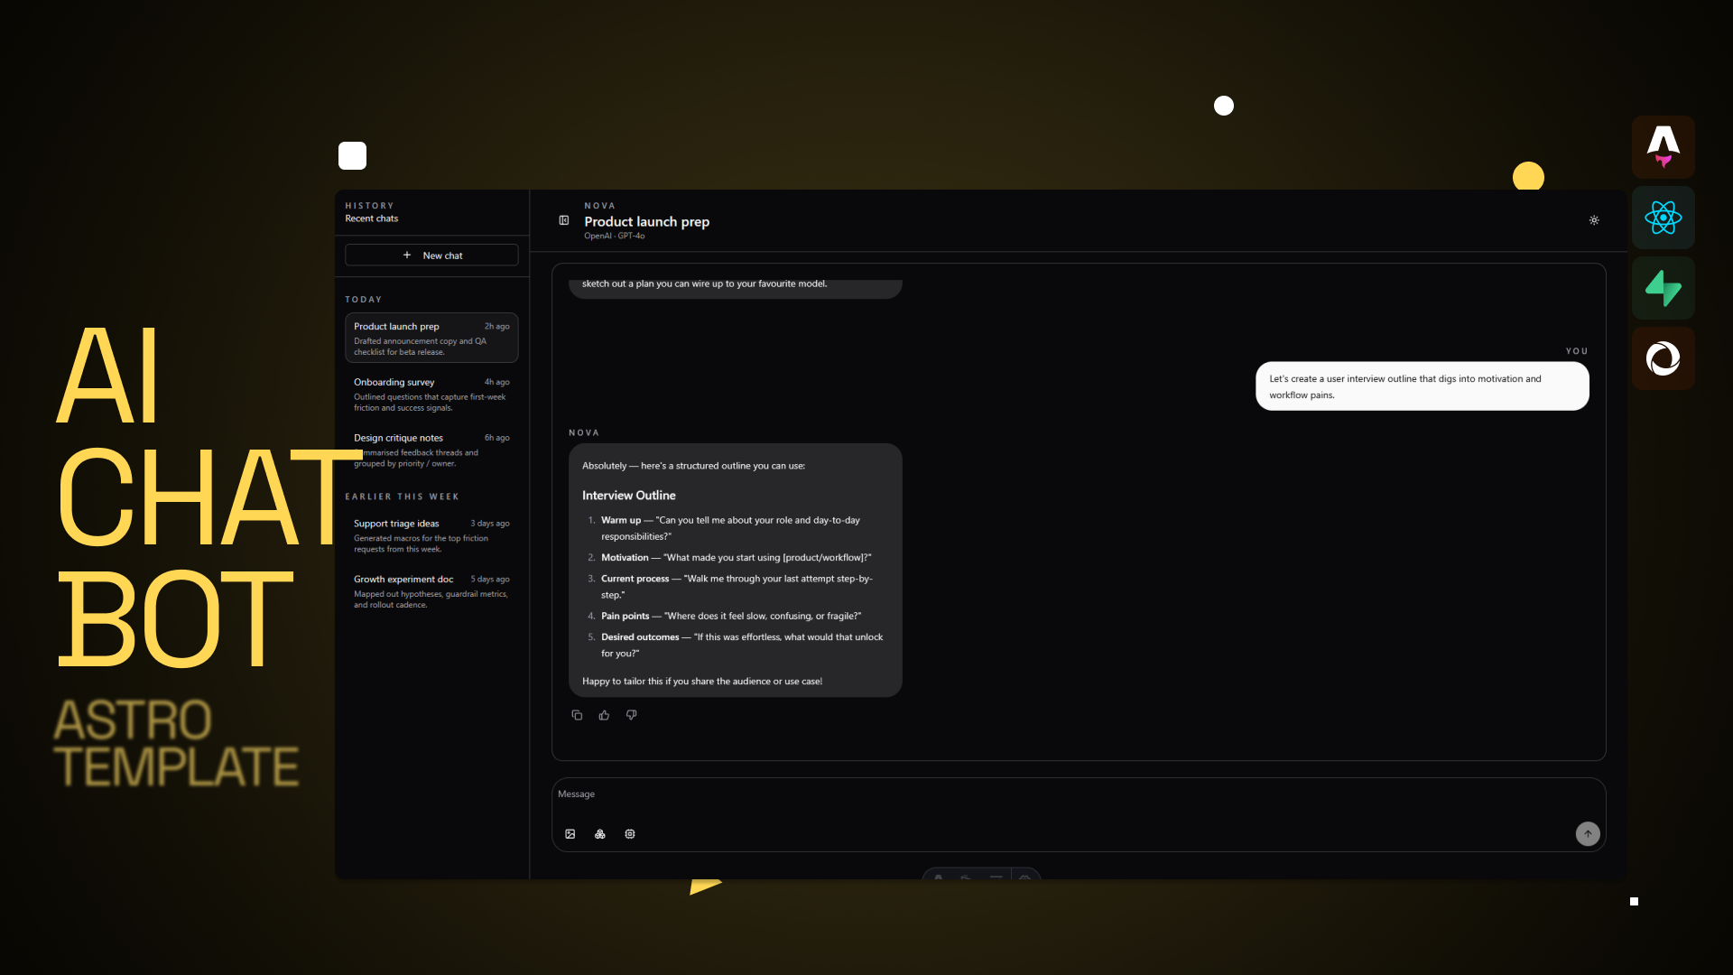
Task: Focus the Message input field
Action: point(1074,794)
